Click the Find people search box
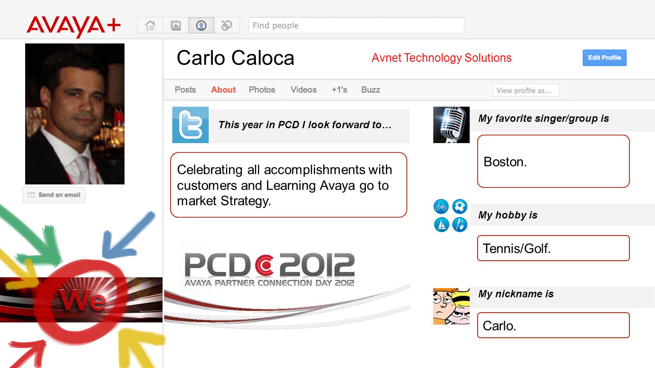 (x=356, y=26)
